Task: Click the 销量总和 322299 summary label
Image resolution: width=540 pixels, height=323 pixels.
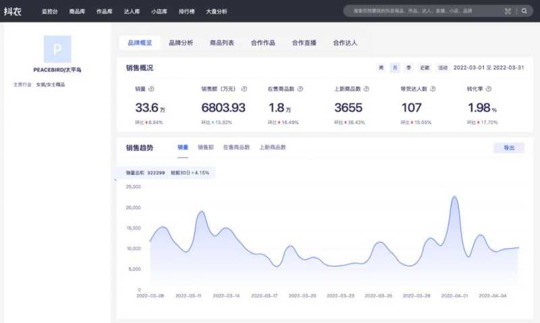Action: tap(145, 173)
